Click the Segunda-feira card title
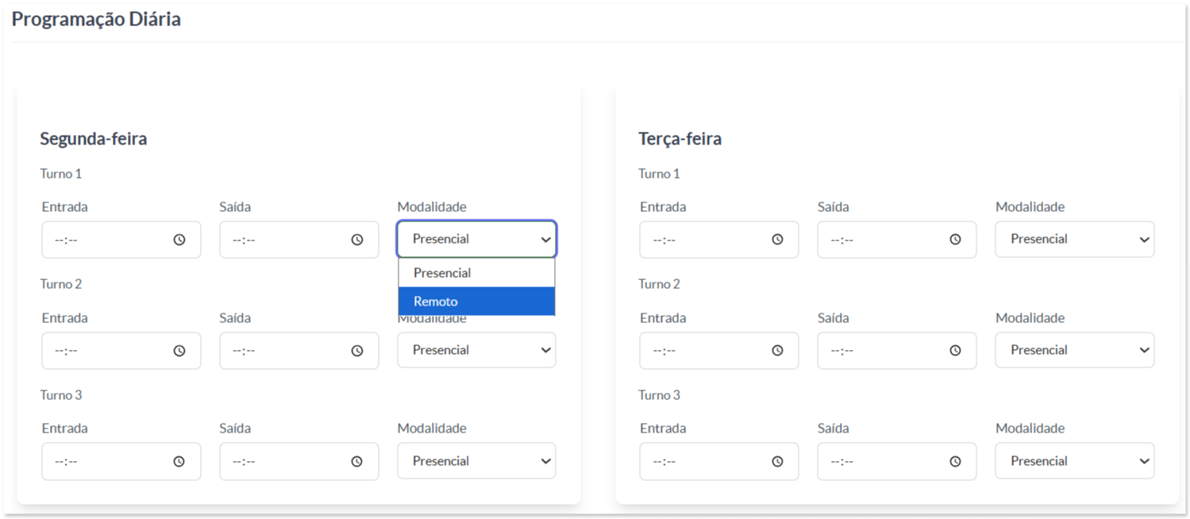 [x=94, y=139]
